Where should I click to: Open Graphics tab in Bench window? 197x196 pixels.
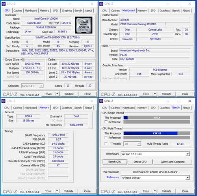[165, 108]
